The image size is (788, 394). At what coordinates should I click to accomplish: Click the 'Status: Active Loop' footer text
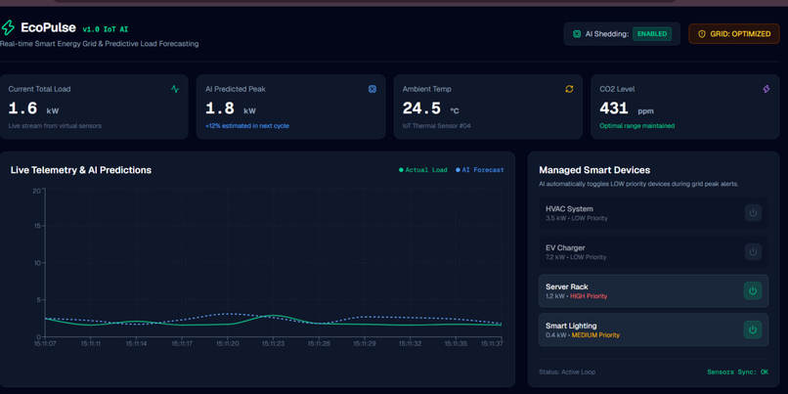pos(567,372)
